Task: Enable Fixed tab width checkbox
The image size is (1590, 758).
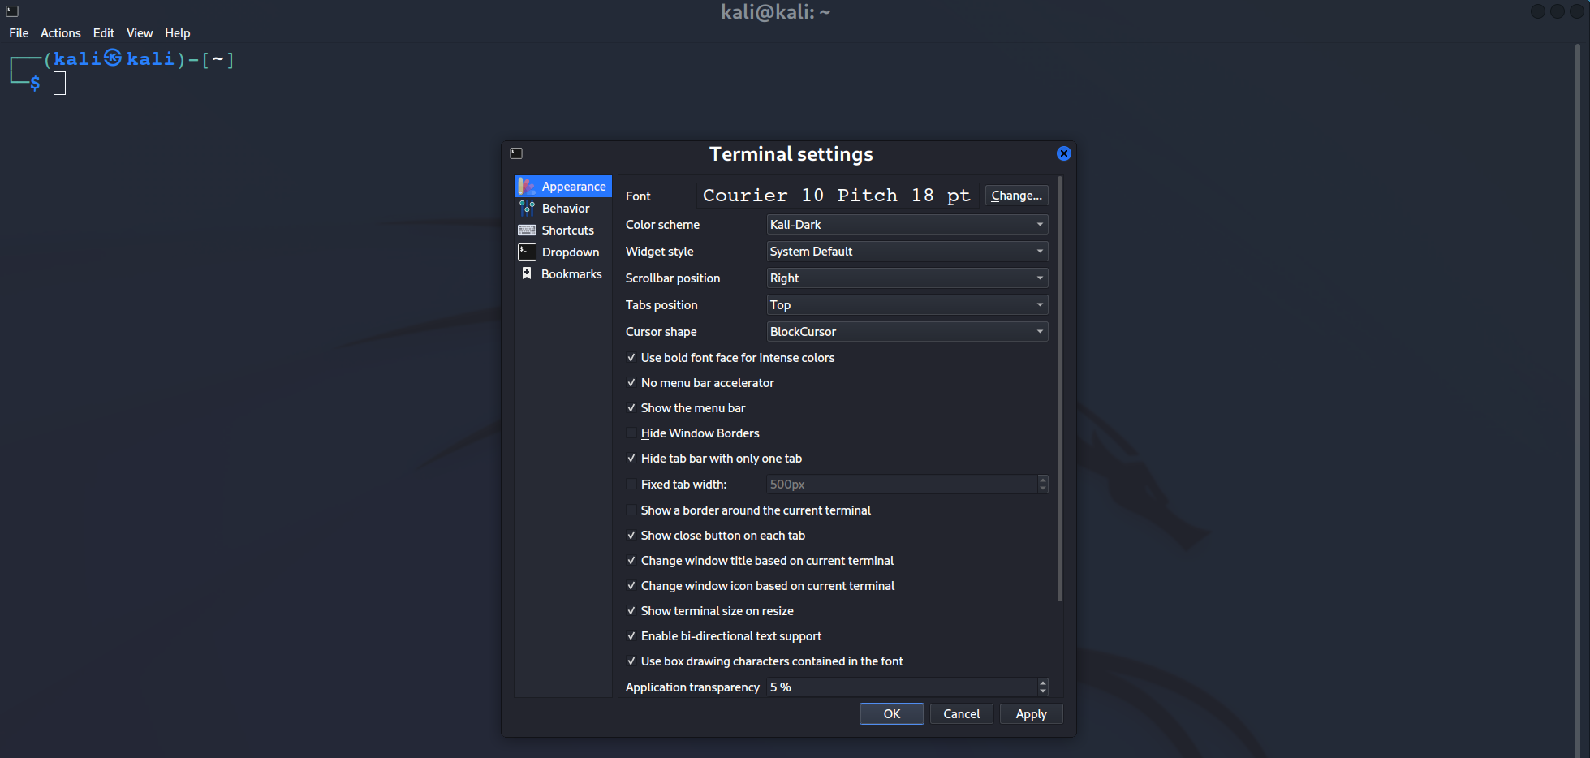Action: pos(631,485)
